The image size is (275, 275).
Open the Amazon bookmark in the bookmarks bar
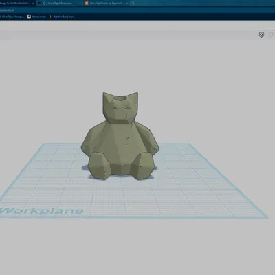37,16
